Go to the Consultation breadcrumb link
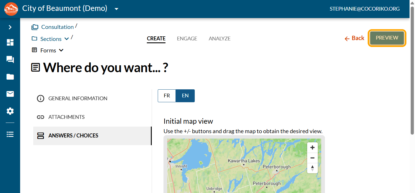The width and height of the screenshot is (415, 193). coord(57,27)
